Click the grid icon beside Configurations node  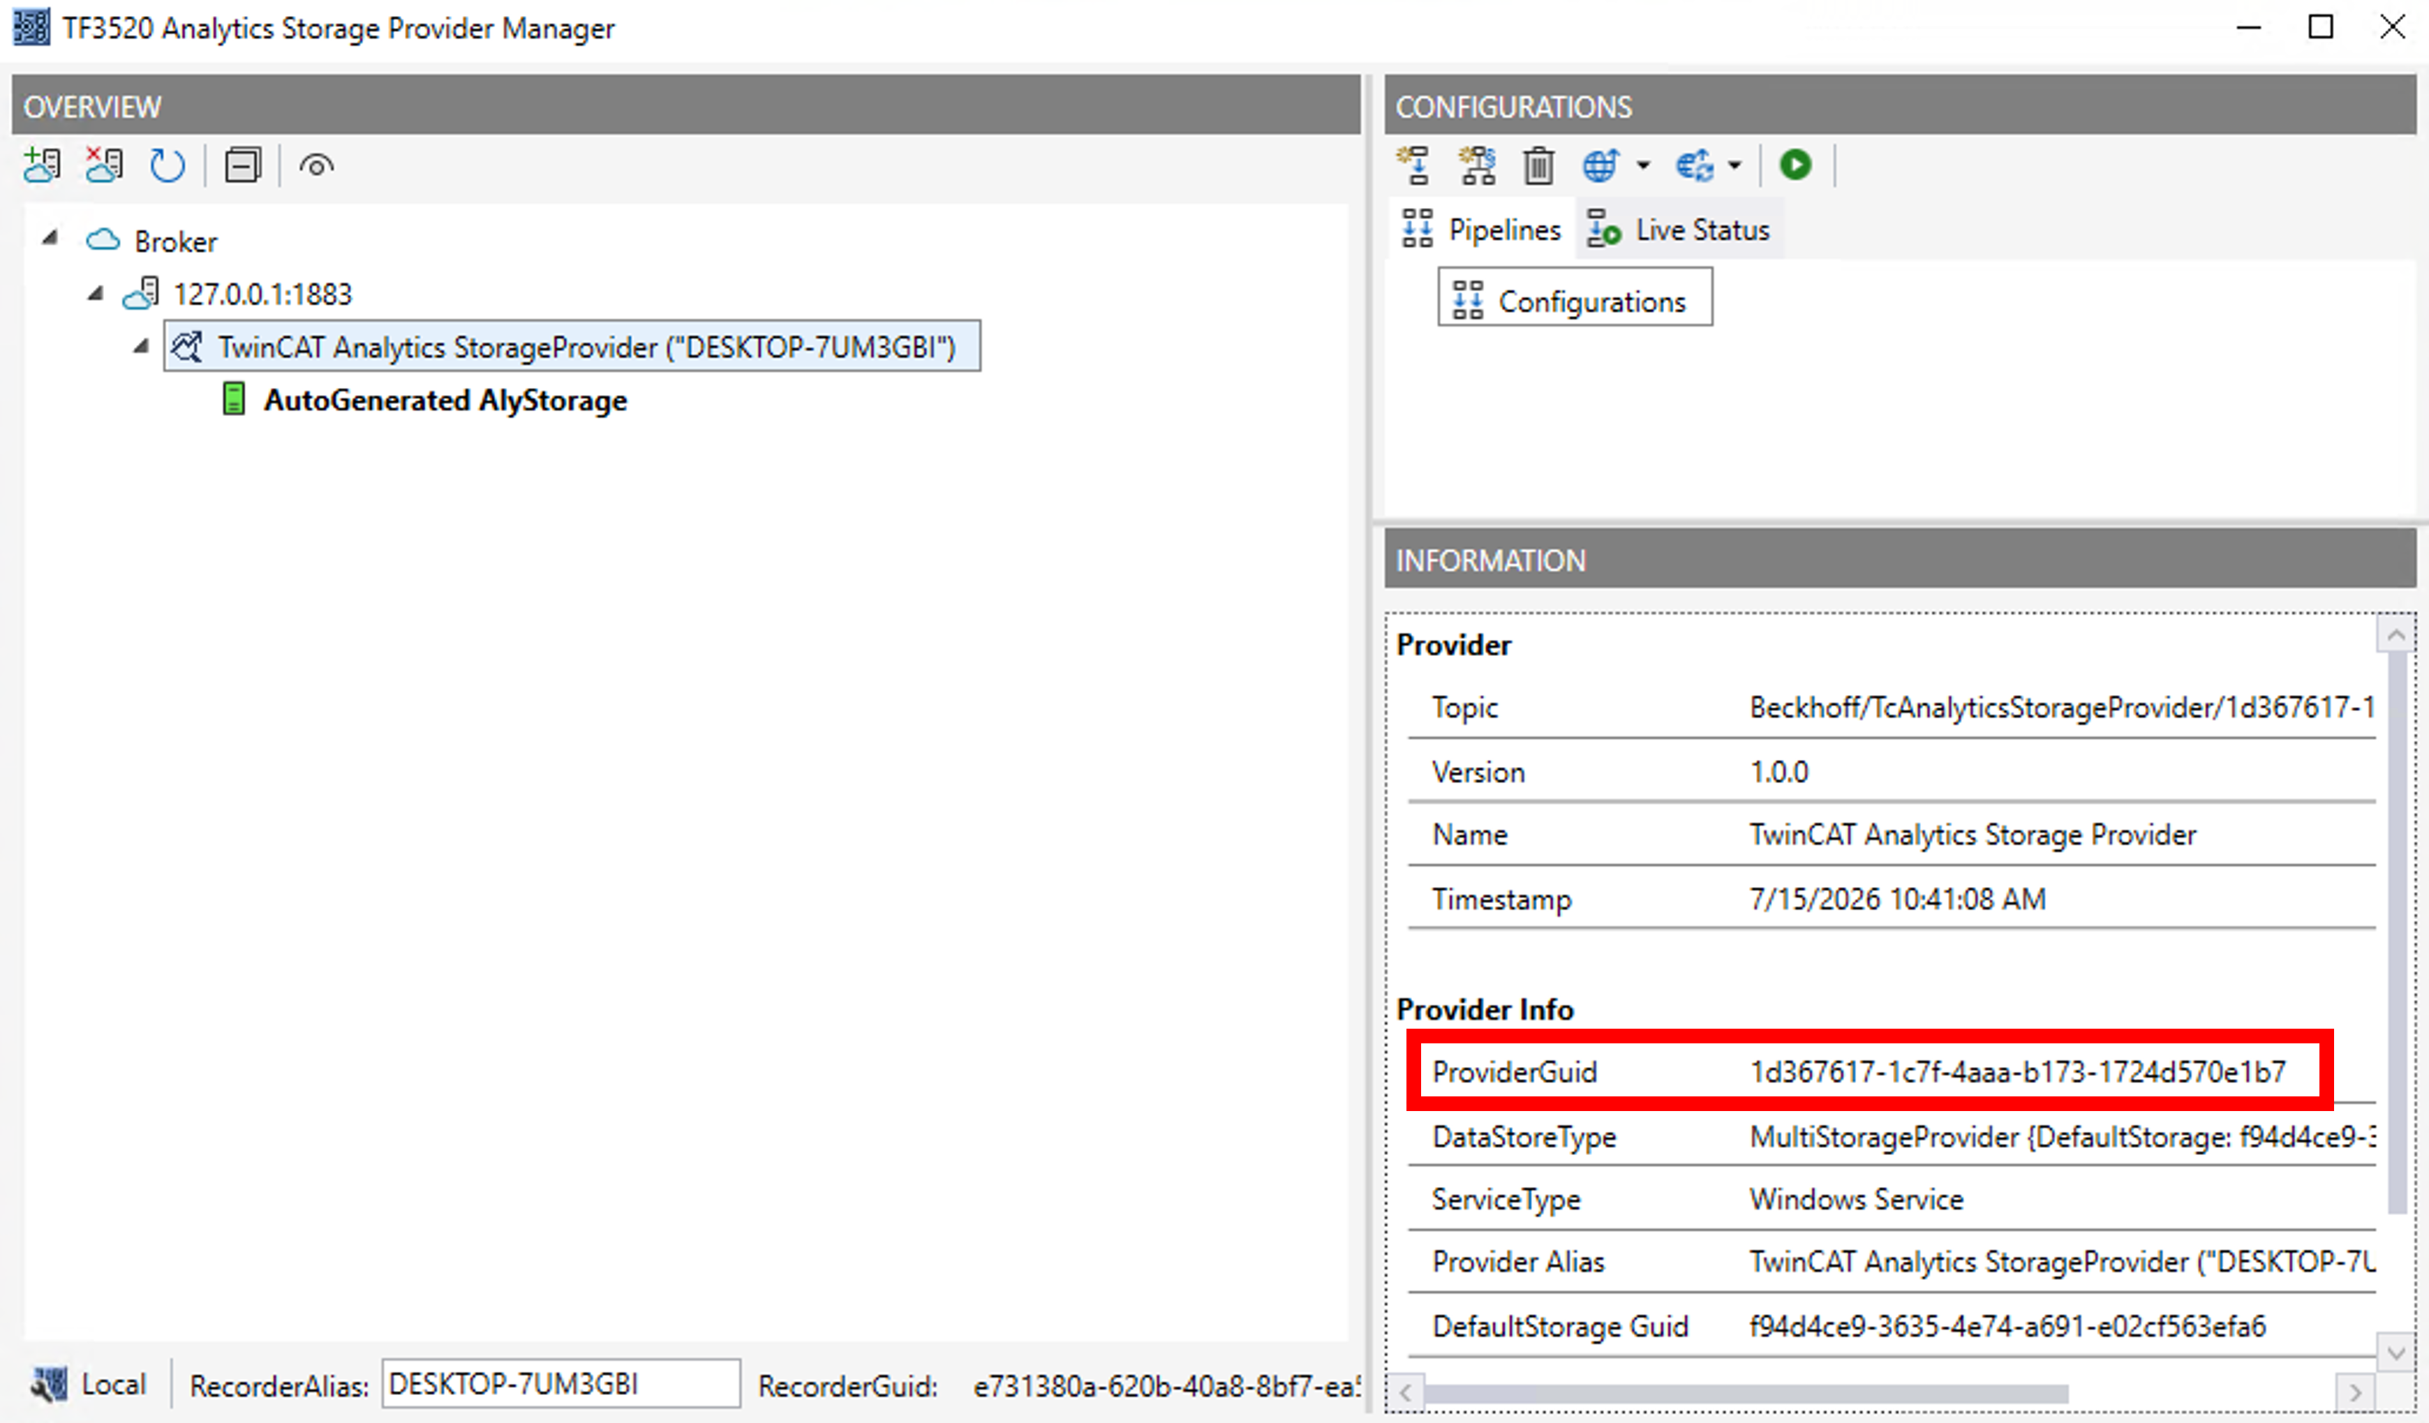point(1467,299)
